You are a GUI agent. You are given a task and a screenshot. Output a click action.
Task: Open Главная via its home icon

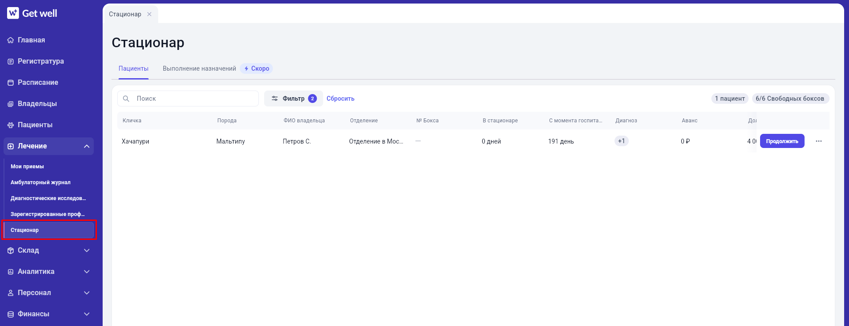click(x=11, y=40)
